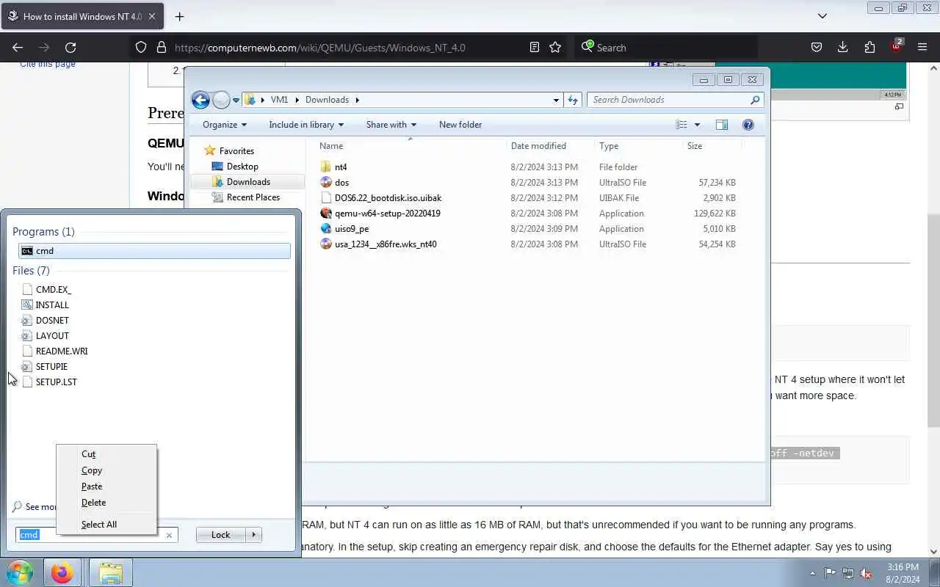Screen dimensions: 940x587
Task: Select the dos UltraISO file icon
Action: pos(326,182)
